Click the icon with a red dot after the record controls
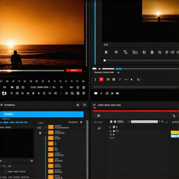Image resolution: width=179 pixels, height=179 pixels. 139,79
